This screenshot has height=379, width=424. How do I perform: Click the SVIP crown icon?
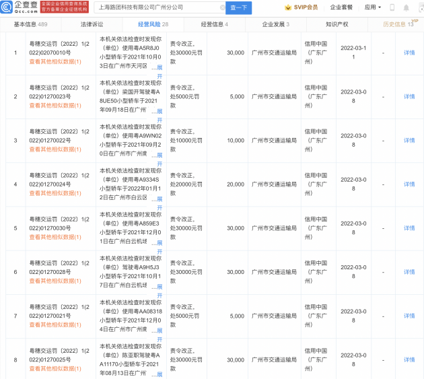pos(288,7)
